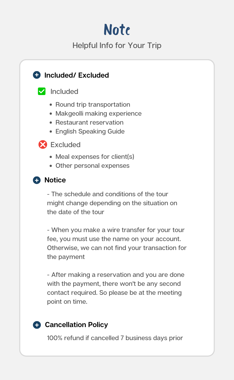Image resolution: width=234 pixels, height=380 pixels.
Task: Open the Cancellation Policy heading
Action: tap(76, 325)
